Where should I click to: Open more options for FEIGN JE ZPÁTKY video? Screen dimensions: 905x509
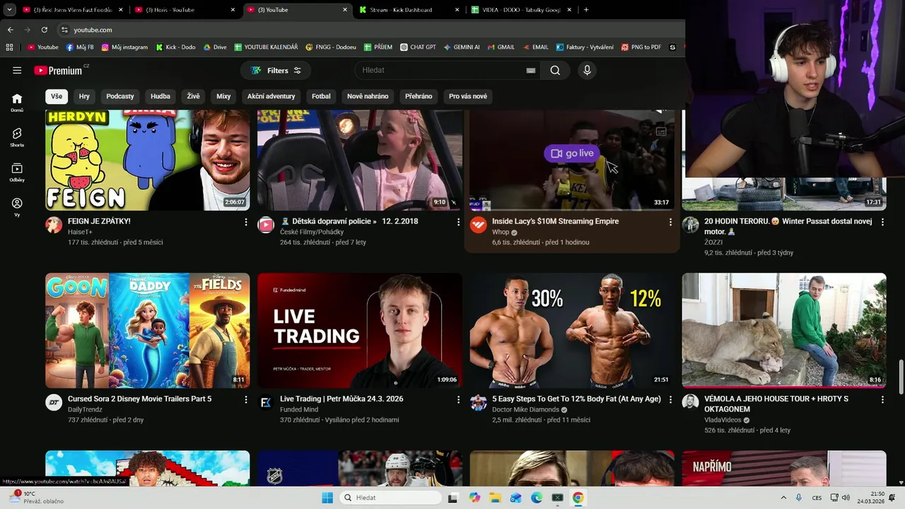pos(246,222)
